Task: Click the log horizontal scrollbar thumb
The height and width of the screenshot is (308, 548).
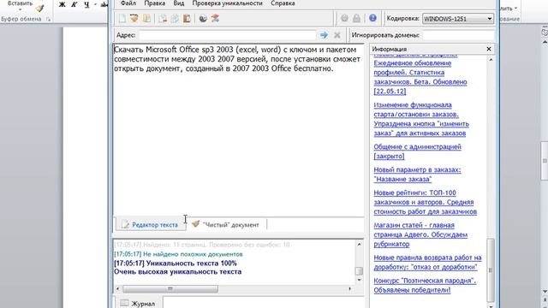Action: (x=170, y=289)
